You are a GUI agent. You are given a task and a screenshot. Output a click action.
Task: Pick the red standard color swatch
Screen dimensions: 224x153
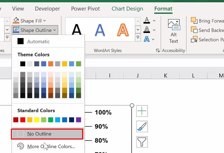23,120
